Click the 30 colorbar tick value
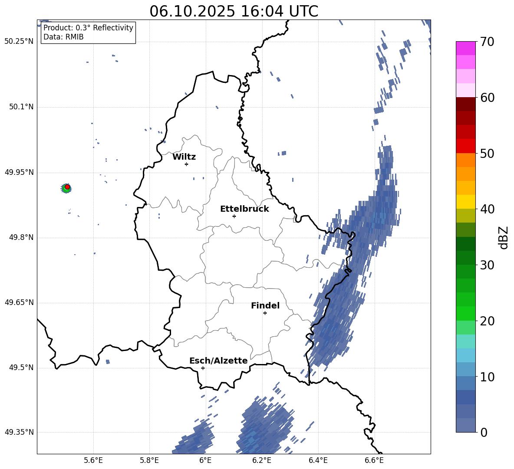Image resolution: width=514 pixels, height=469 pixels. [x=487, y=265]
